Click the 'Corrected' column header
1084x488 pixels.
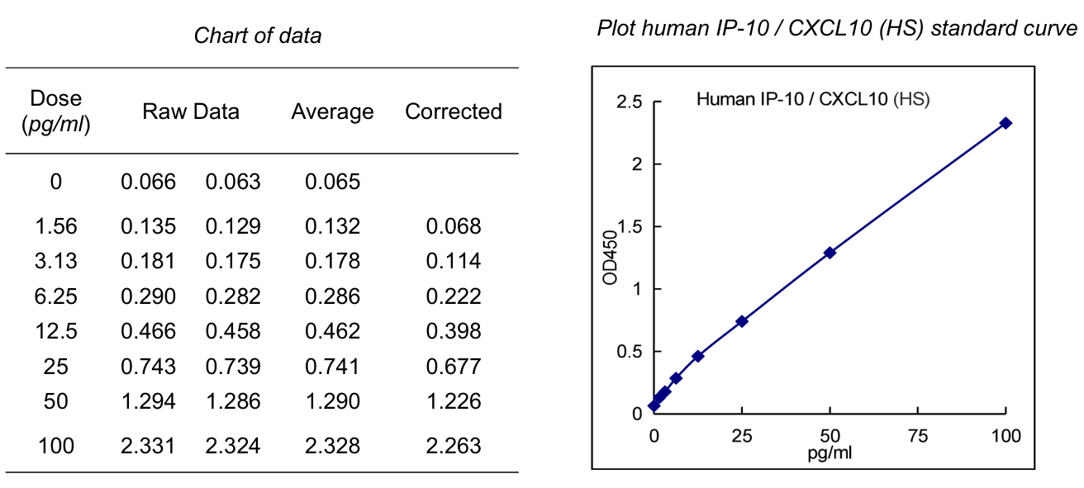coord(454,111)
